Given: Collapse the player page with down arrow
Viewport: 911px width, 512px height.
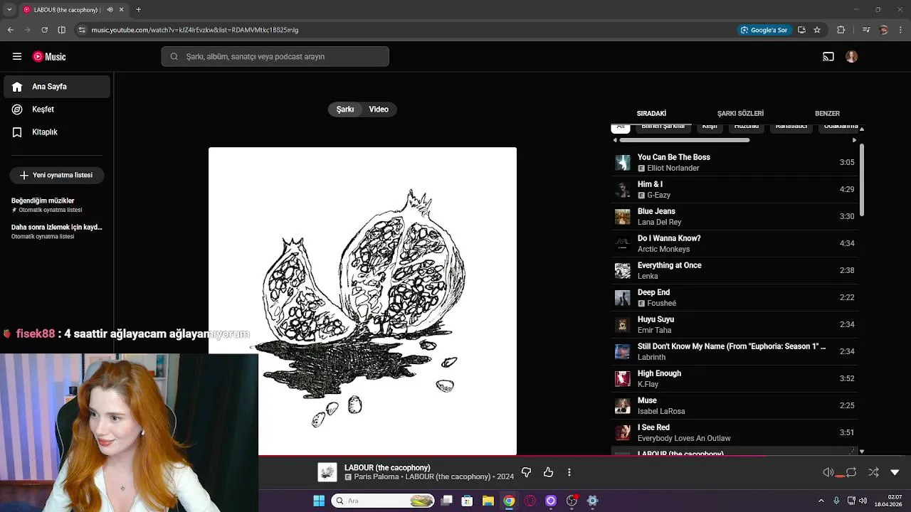Looking at the screenshot, I should 895,472.
